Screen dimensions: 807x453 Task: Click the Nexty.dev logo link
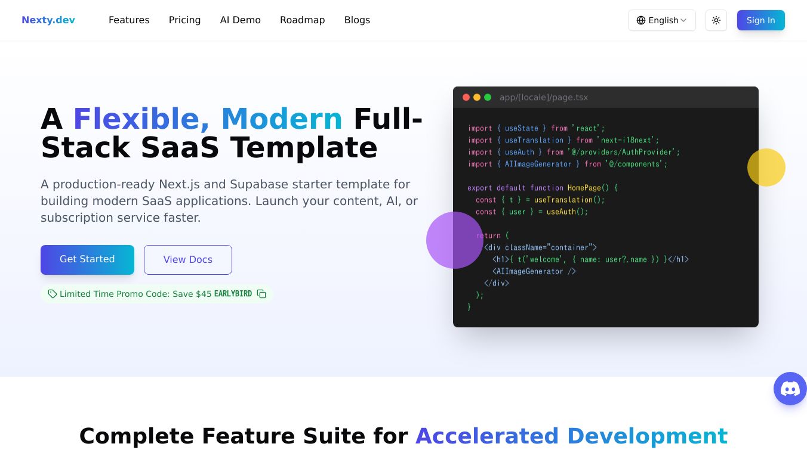(x=48, y=20)
